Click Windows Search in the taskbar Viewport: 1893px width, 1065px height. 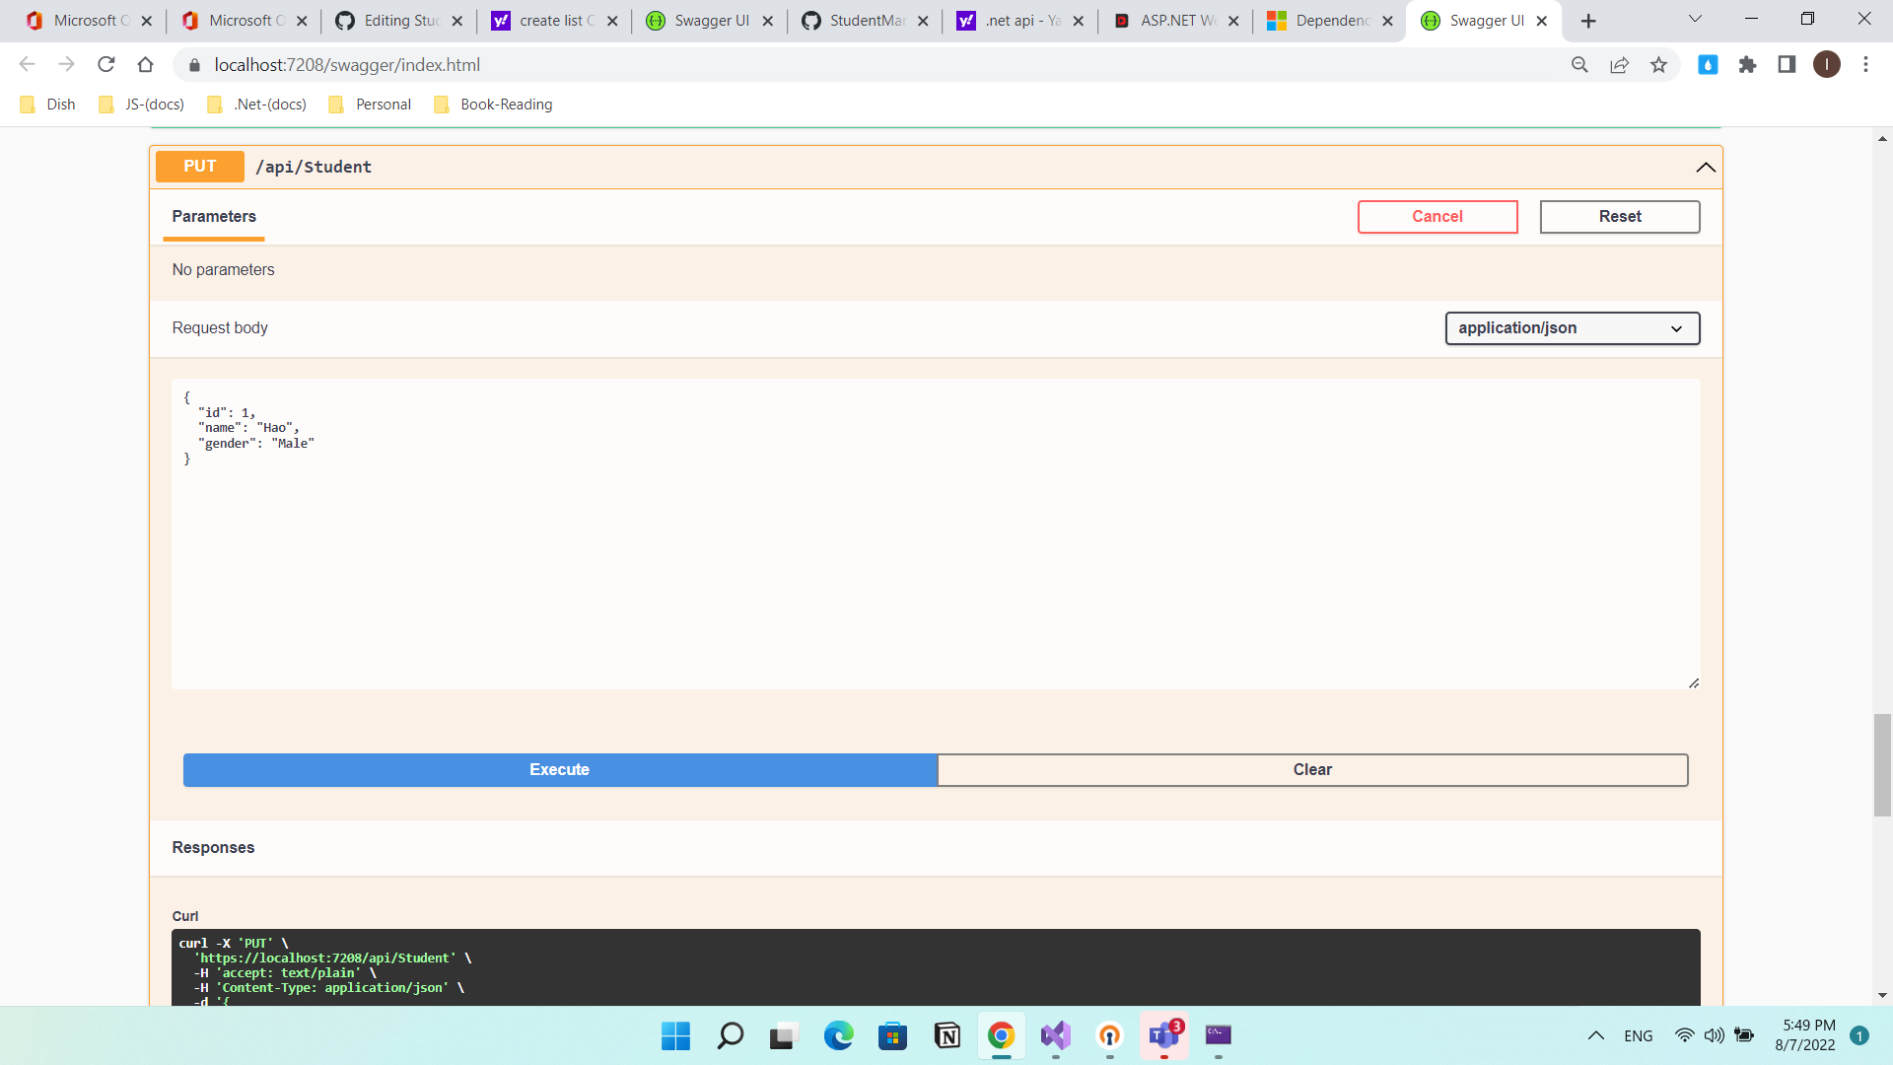click(x=730, y=1036)
